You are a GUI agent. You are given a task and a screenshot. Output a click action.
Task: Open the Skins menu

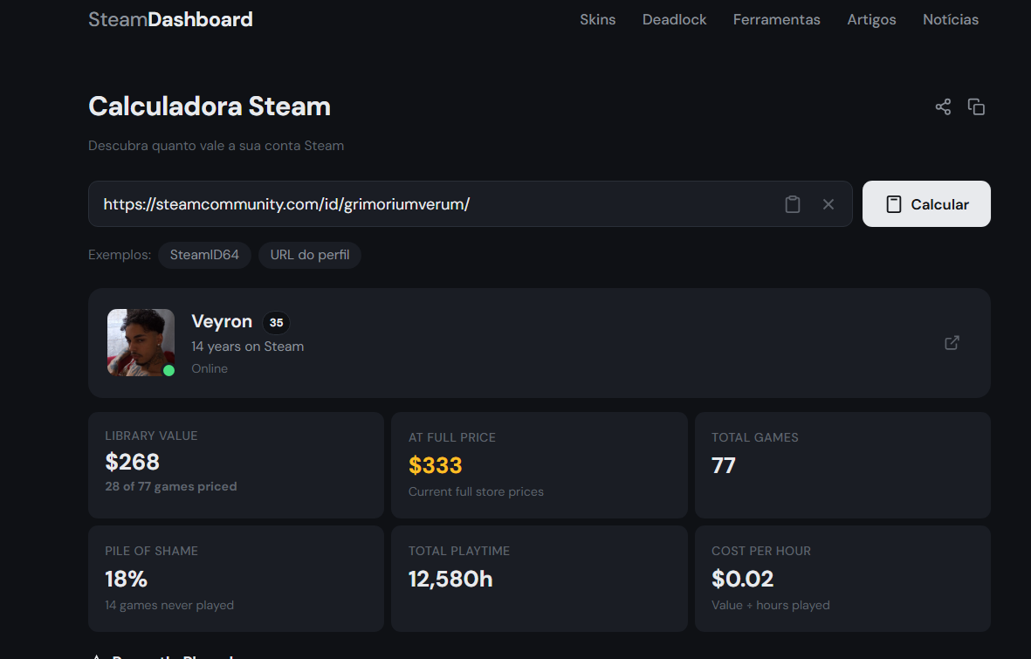click(598, 20)
